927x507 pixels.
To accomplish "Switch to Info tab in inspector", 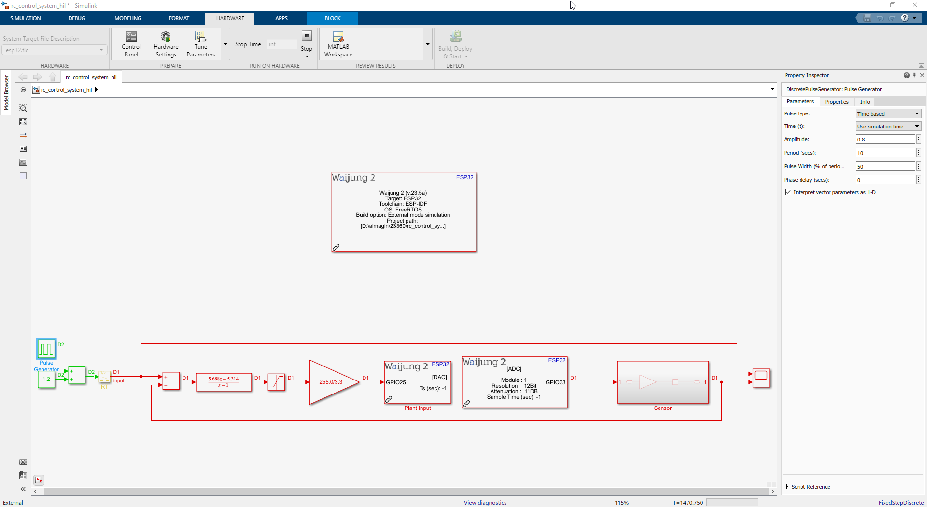I will (865, 102).
